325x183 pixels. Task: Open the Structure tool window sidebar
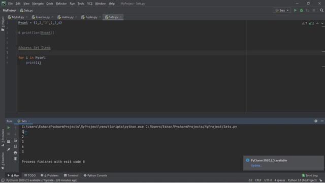click(3, 138)
